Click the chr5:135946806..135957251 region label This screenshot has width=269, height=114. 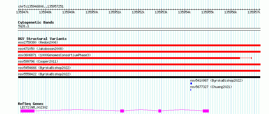coord(41,7)
